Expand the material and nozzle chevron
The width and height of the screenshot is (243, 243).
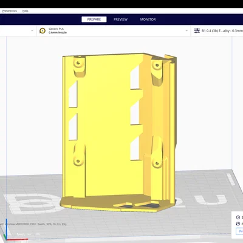pos(187,30)
